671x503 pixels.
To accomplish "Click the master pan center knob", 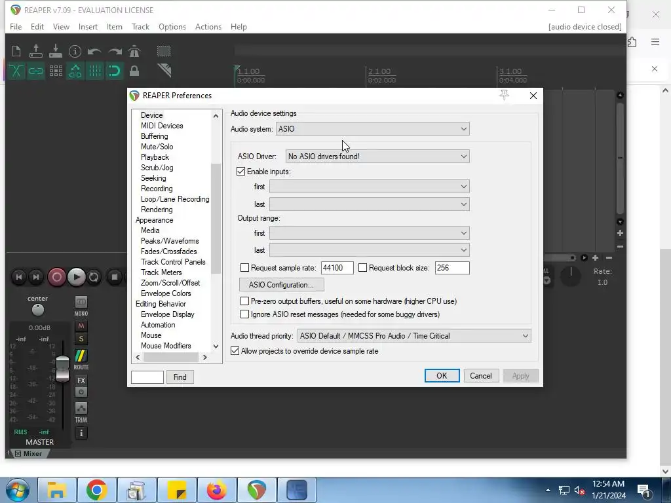I will click(37, 310).
